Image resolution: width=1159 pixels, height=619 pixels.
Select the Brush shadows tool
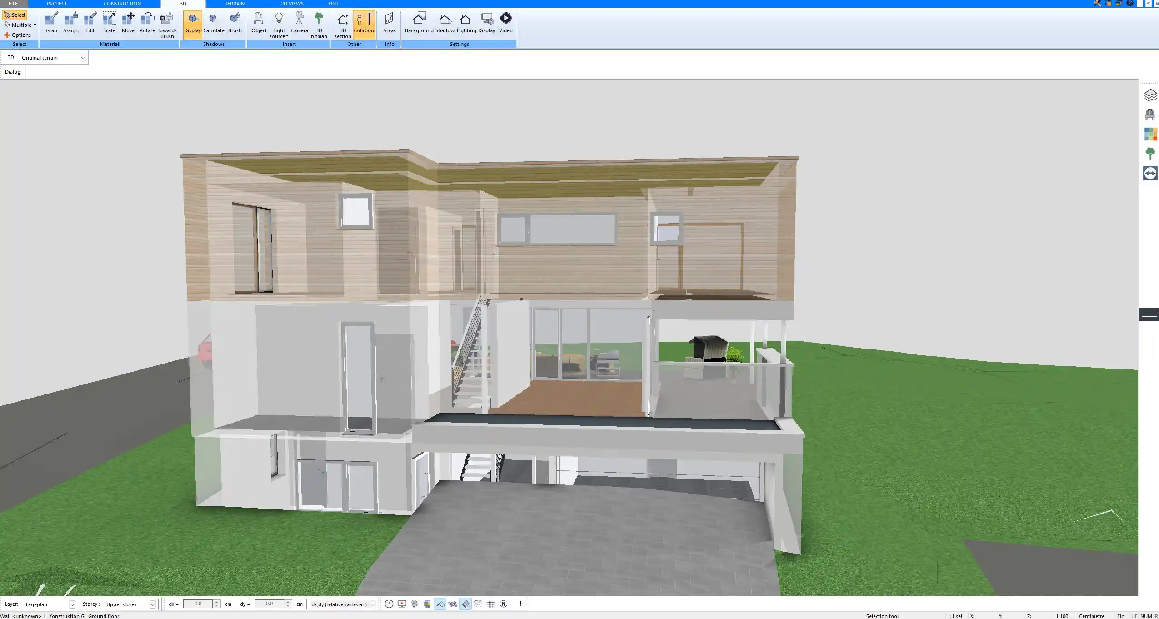pos(235,23)
